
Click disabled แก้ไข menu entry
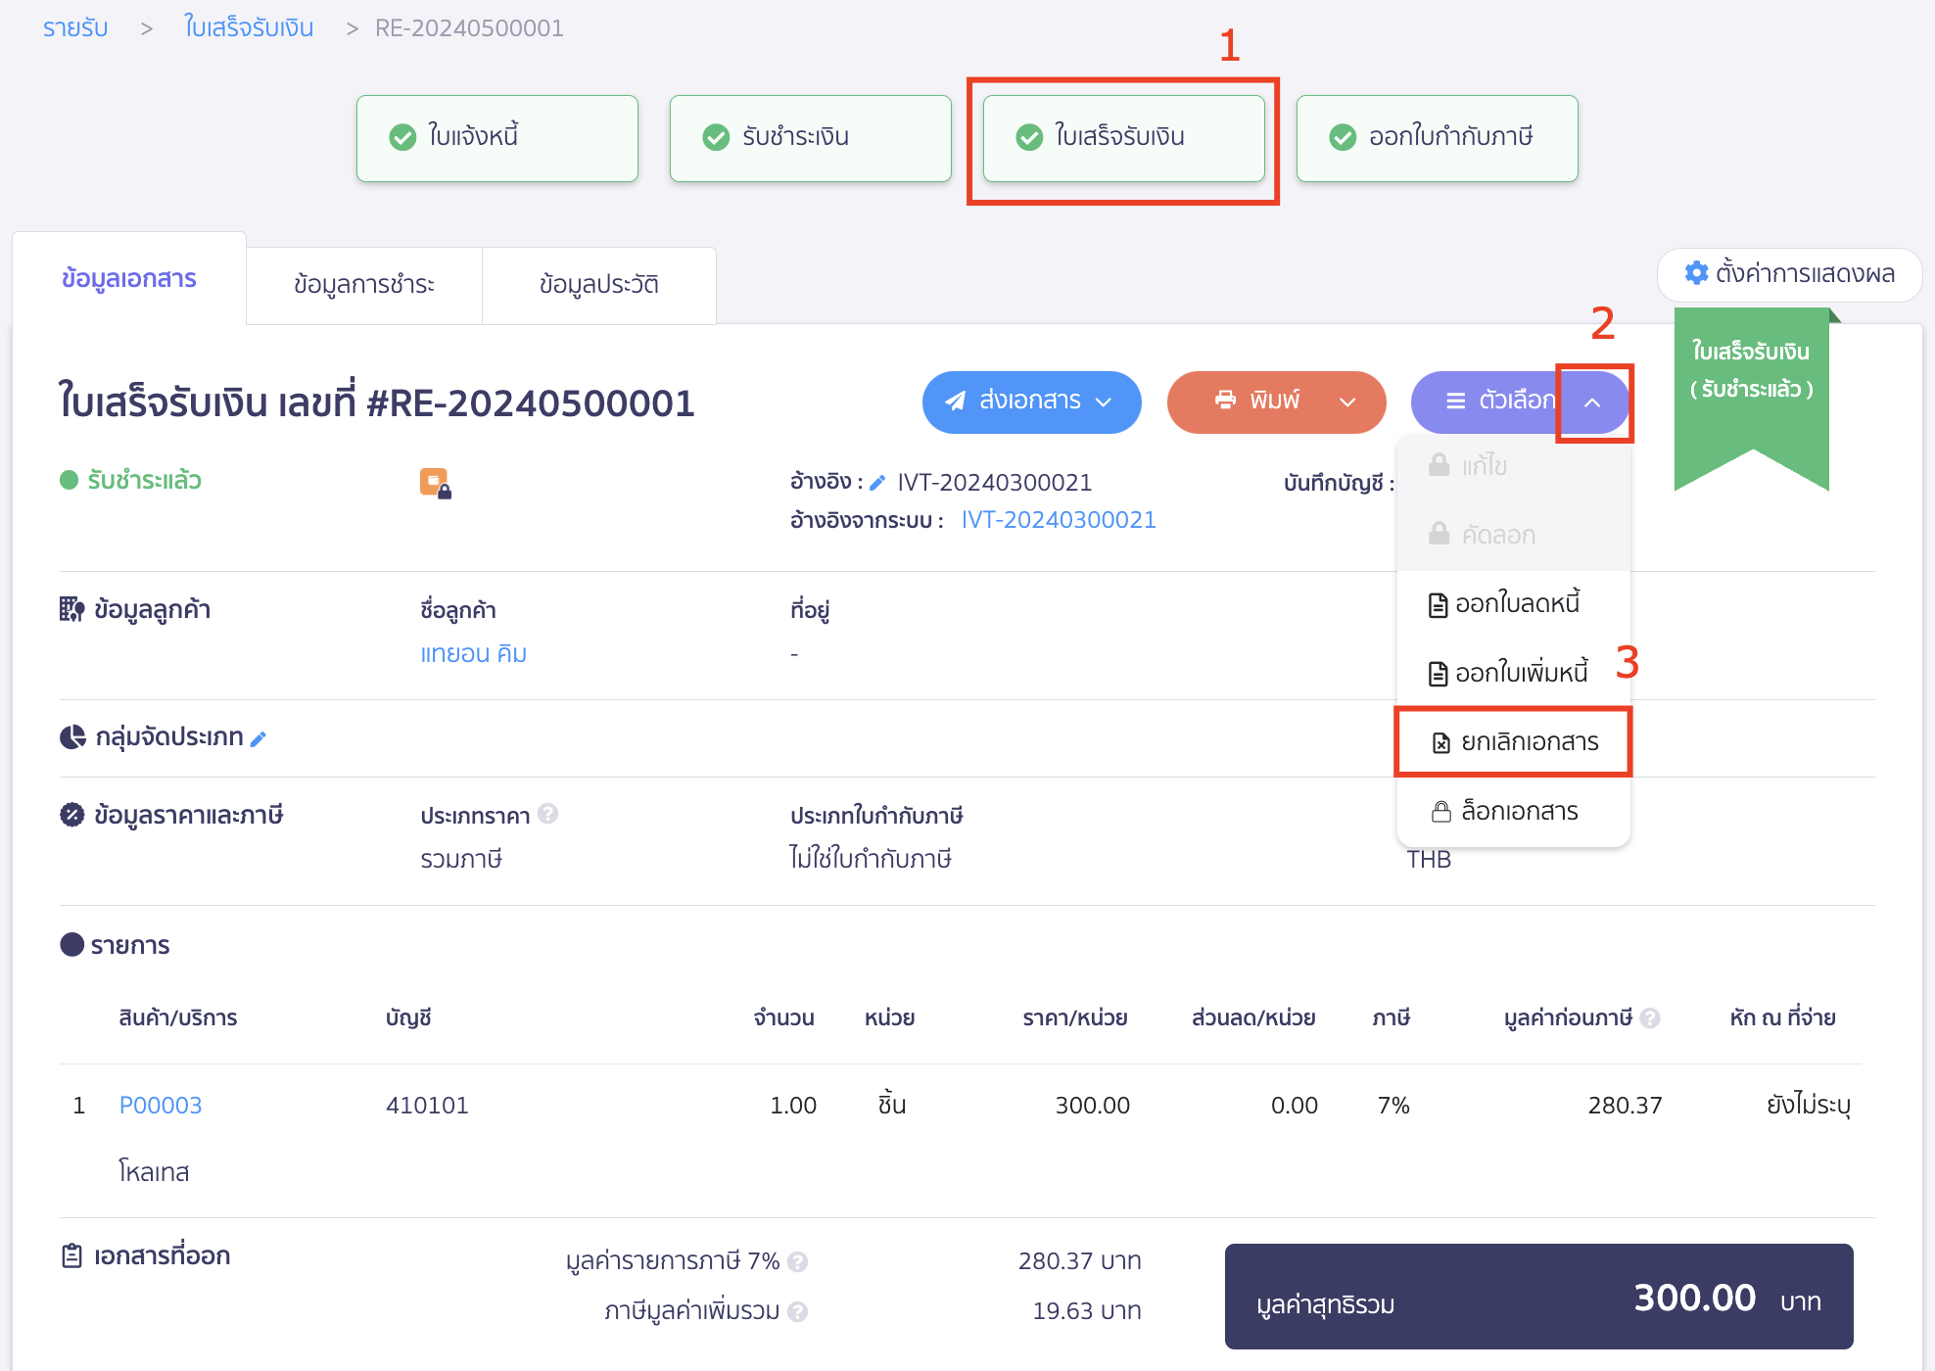(x=1513, y=466)
